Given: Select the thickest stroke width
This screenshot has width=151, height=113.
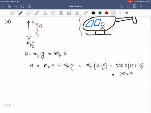Looking at the screenshot, I should [127, 13].
